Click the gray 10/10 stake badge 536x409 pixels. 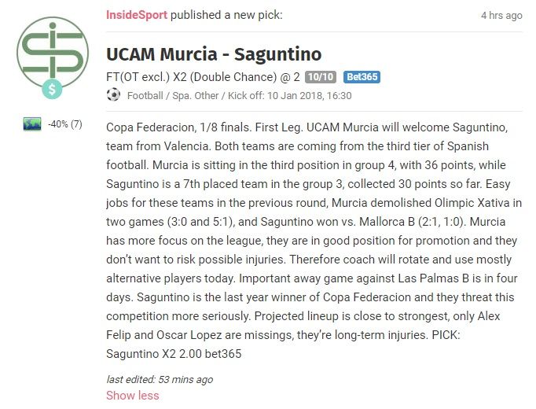321,76
